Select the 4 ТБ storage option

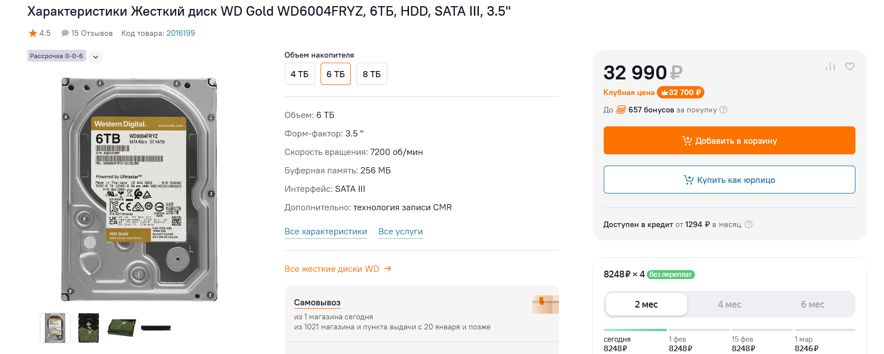tap(299, 74)
